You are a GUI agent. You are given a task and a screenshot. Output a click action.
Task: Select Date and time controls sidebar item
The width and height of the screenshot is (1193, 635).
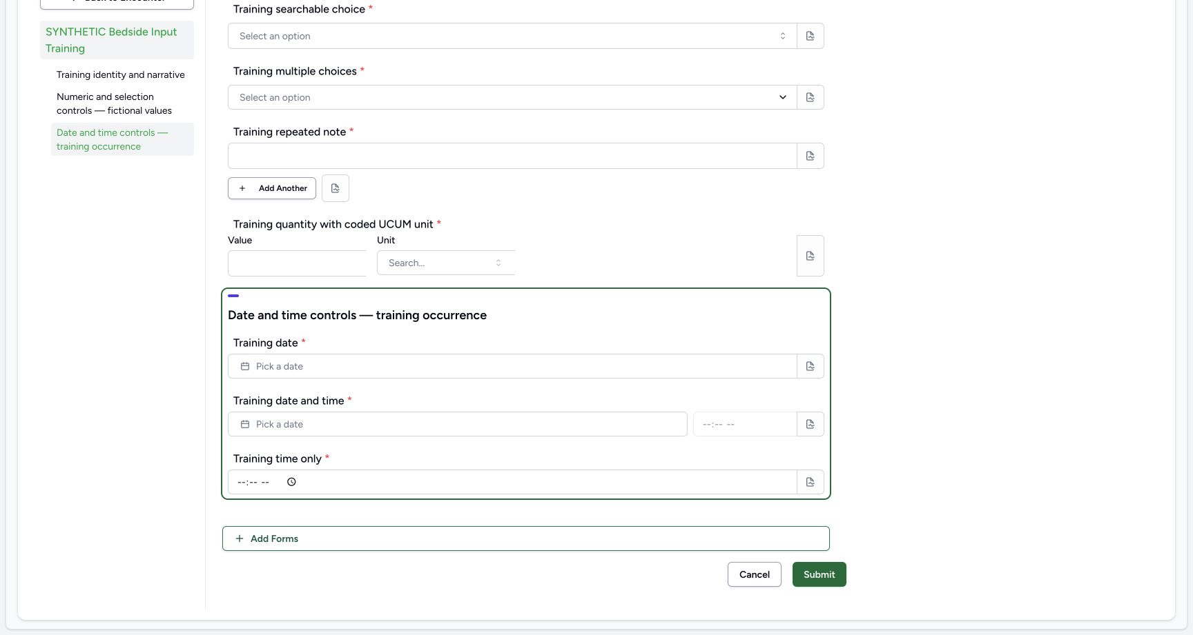(122, 139)
